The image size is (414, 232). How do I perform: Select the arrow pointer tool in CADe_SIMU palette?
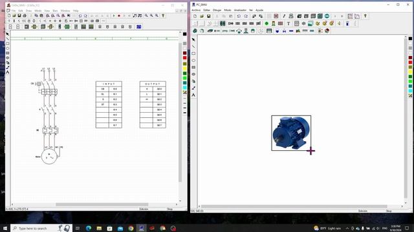point(7,34)
